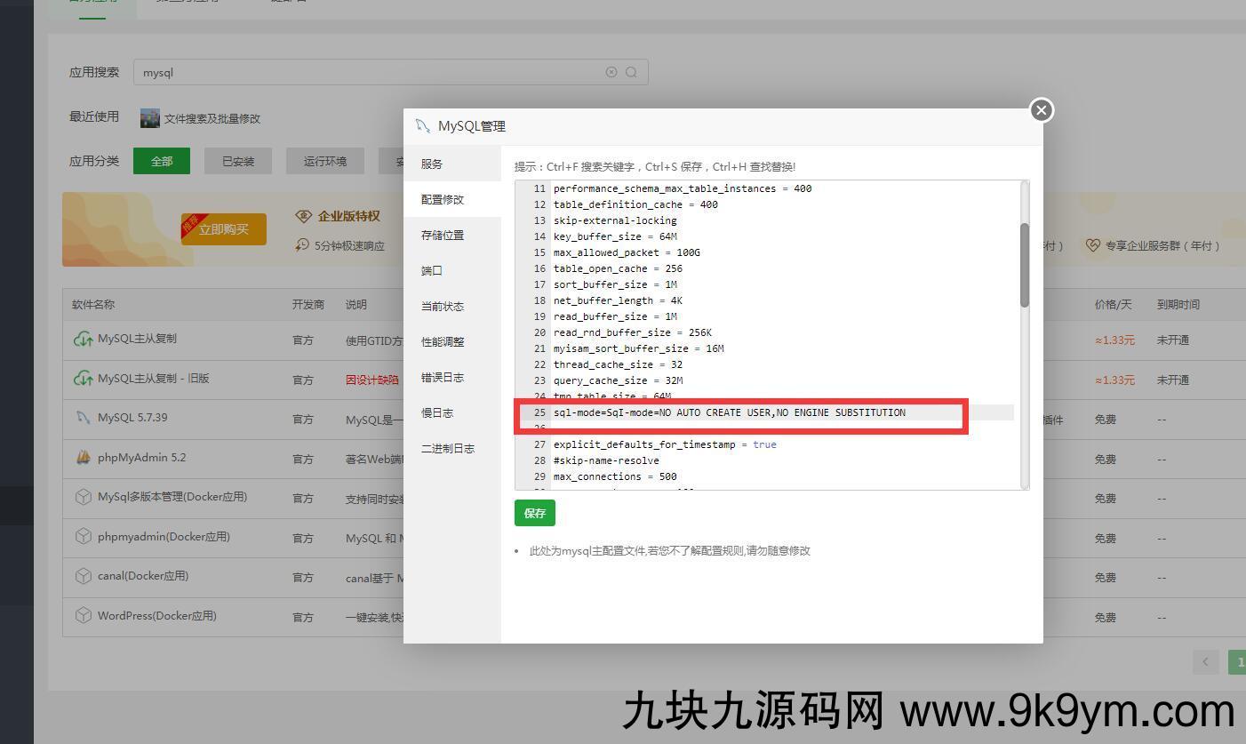
Task: Click line max_allowed_packet = 100G
Action: click(x=627, y=252)
